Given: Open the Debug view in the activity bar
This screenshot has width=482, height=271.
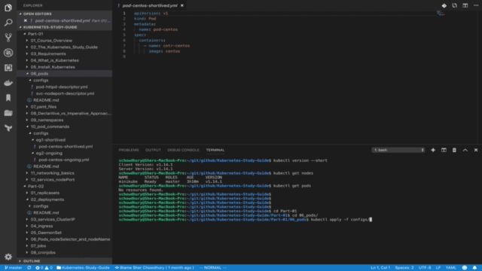Looking at the screenshot, I should (8, 53).
